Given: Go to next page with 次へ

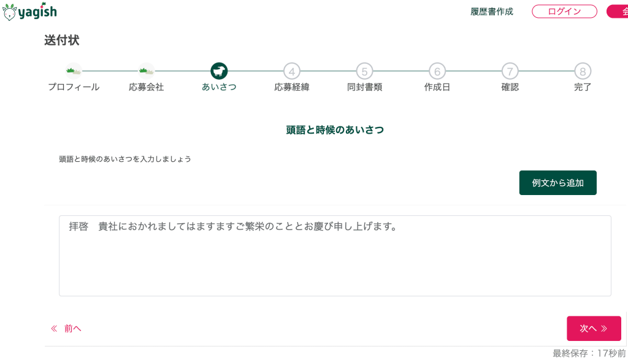Looking at the screenshot, I should 593,329.
